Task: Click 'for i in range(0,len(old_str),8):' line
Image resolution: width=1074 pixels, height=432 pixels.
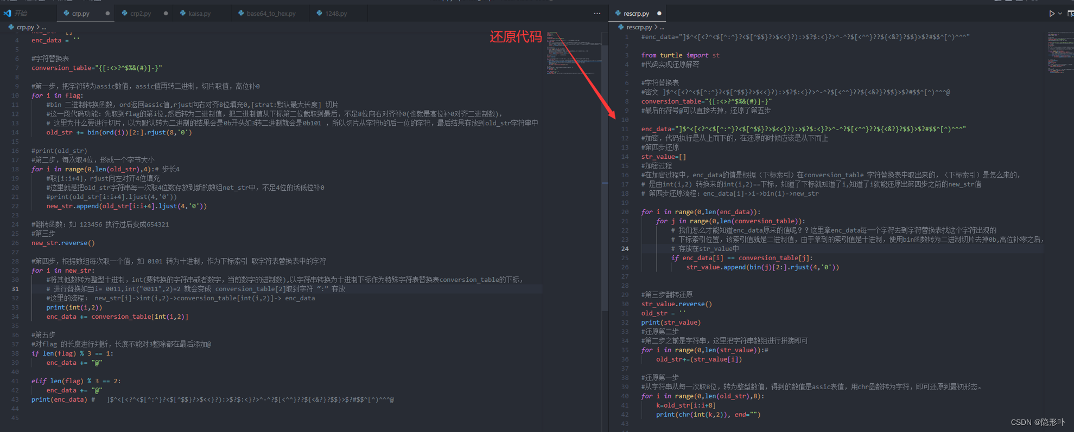Action: pyautogui.click(x=703, y=396)
